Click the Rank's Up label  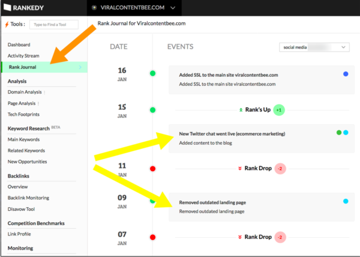258,110
